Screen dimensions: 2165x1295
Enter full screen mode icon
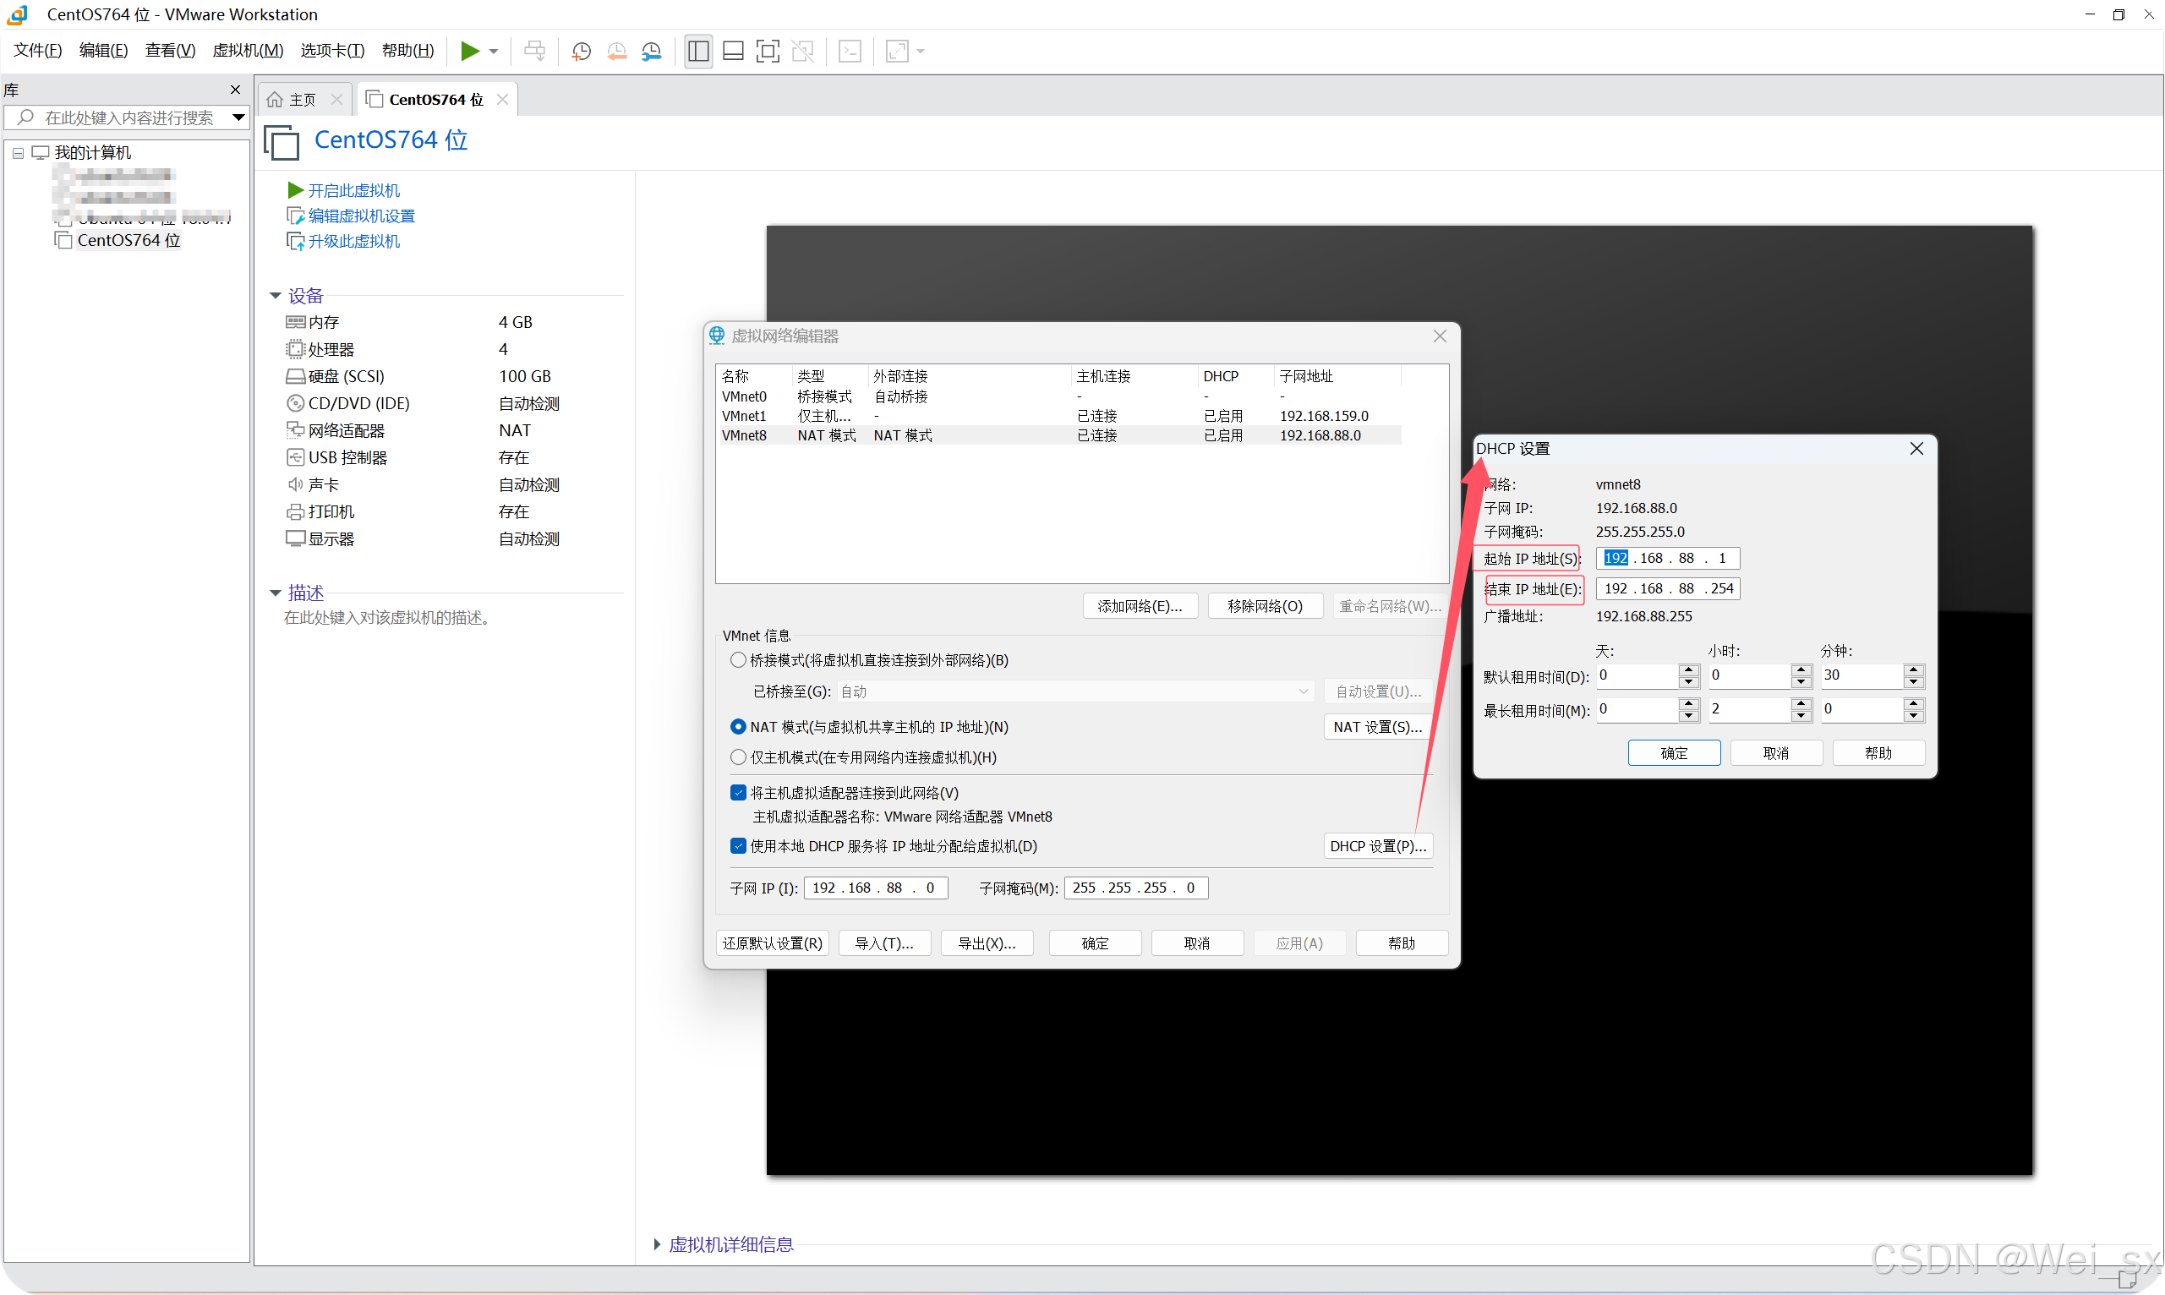click(767, 52)
